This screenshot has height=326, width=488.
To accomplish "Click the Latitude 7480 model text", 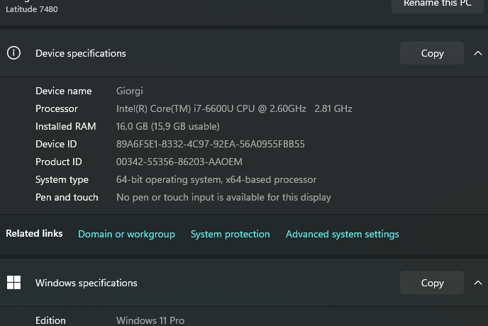I will [x=32, y=9].
